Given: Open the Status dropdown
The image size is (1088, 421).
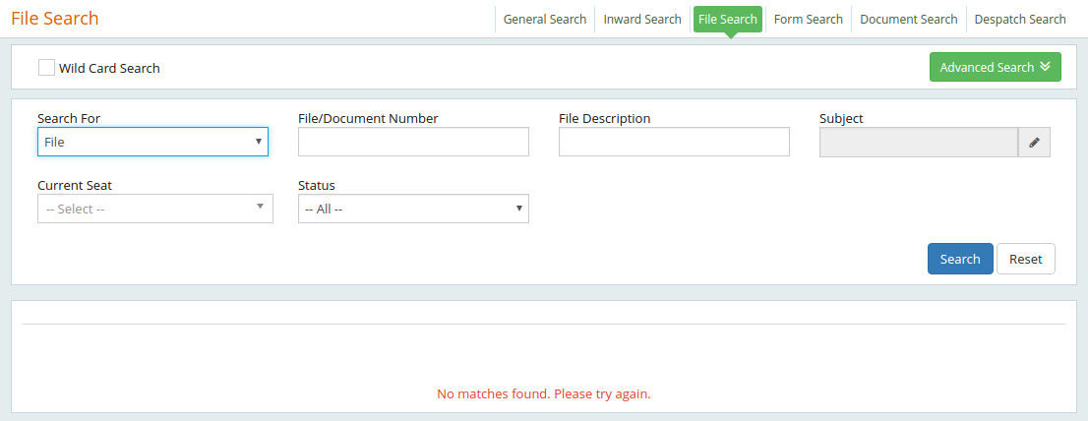Looking at the screenshot, I should (413, 209).
